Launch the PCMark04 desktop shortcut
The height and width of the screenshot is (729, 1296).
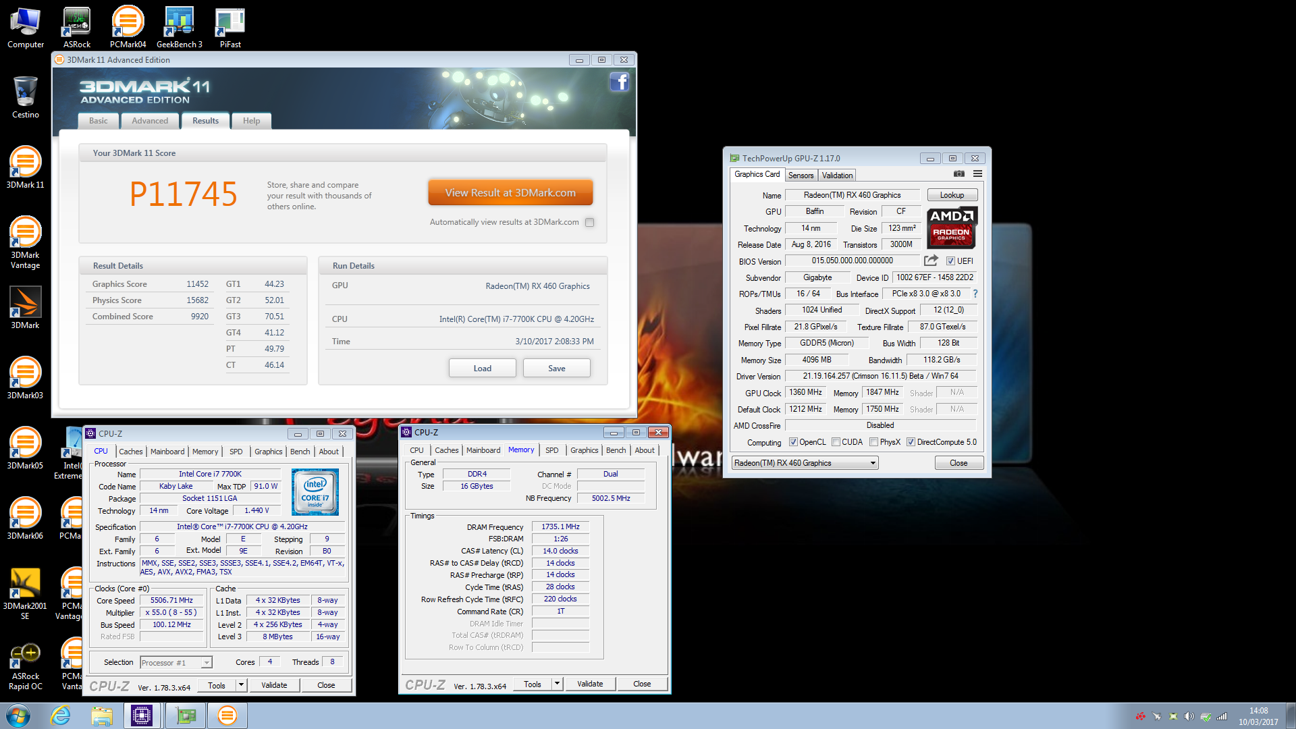click(x=128, y=28)
